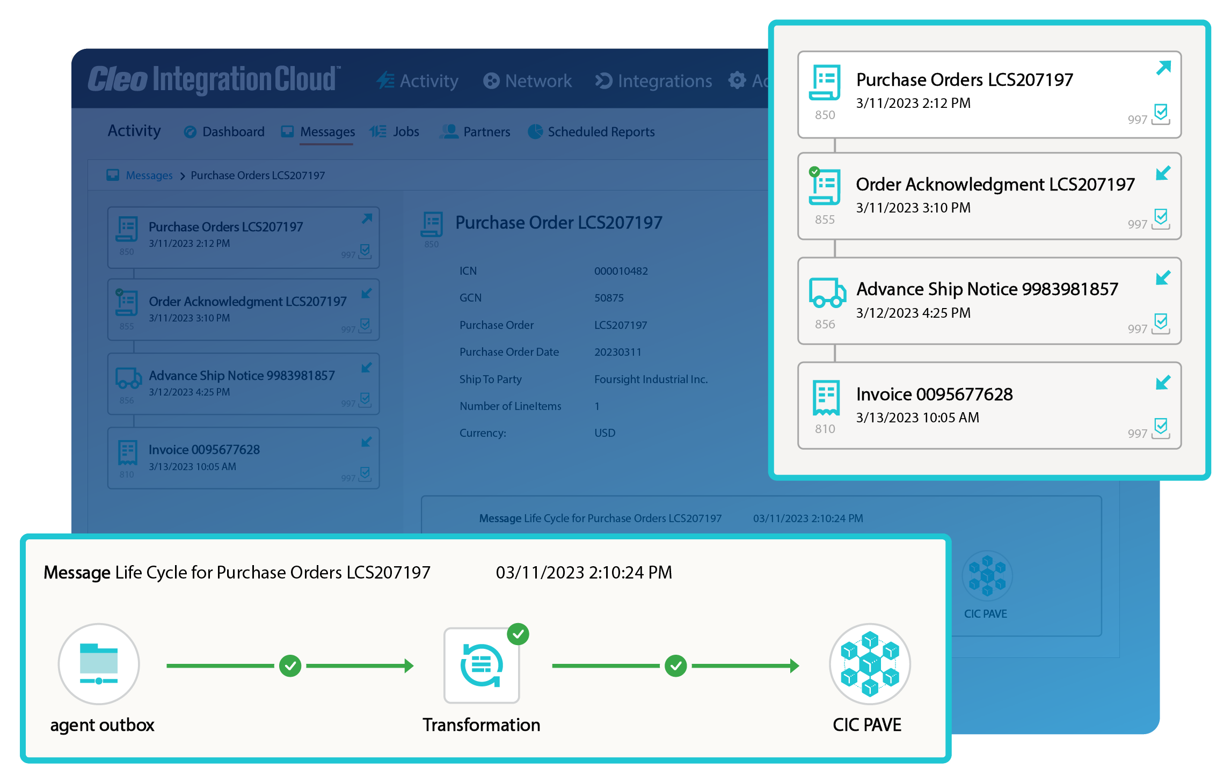Click the Scheduled Reports pie chart icon
Screen dimensions: 1231x783
(x=535, y=131)
